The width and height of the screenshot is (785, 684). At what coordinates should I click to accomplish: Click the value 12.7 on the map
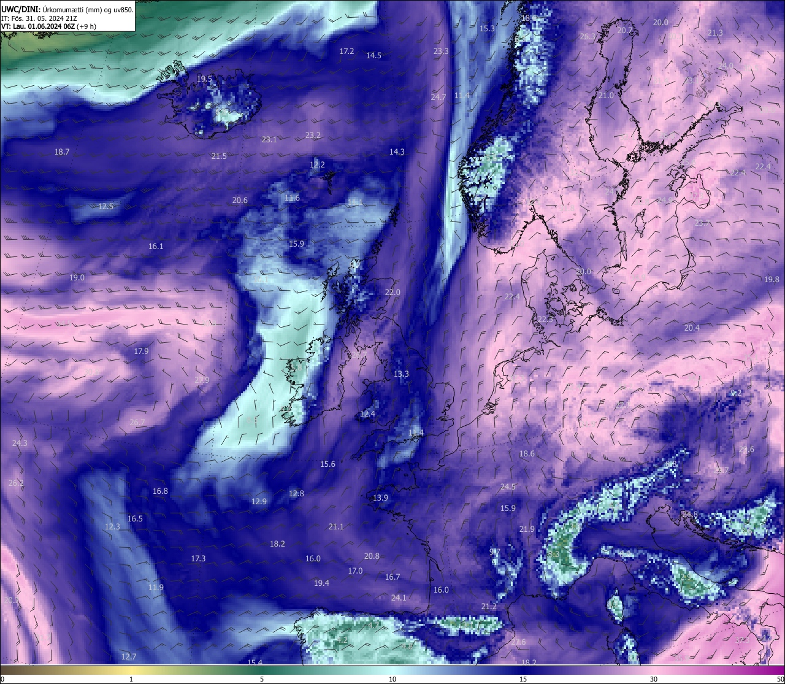128,657
